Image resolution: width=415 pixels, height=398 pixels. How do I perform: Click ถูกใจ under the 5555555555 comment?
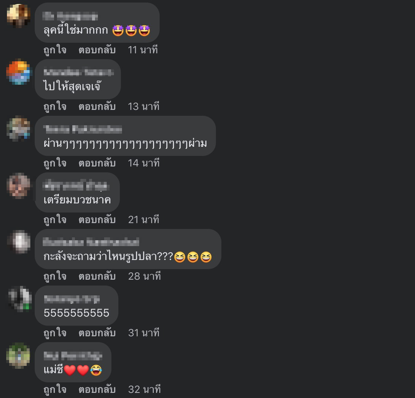tap(55, 333)
